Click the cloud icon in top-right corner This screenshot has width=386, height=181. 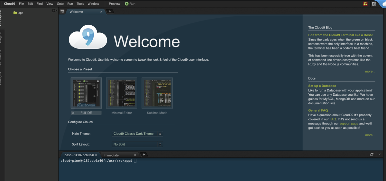(x=383, y=4)
